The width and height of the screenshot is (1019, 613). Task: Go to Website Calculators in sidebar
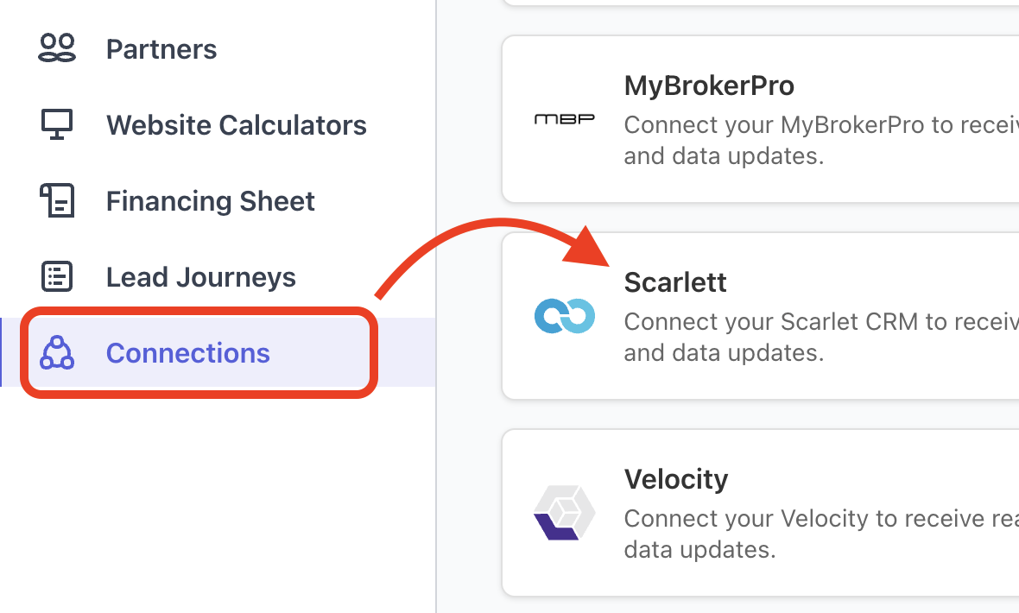pyautogui.click(x=236, y=125)
